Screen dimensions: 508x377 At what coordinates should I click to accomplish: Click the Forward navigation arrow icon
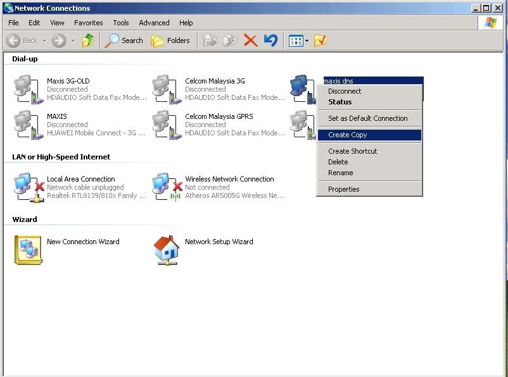click(x=59, y=40)
